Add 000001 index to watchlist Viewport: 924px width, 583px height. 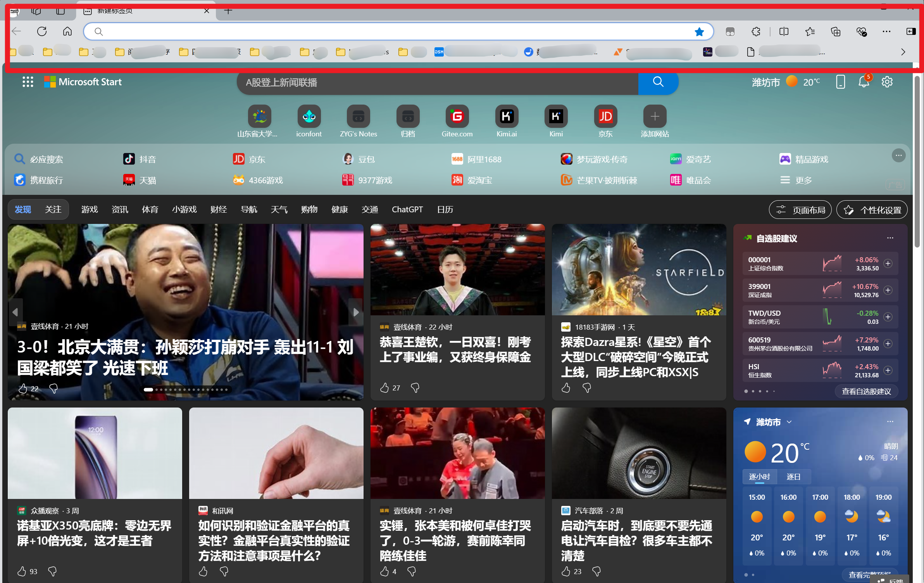click(x=888, y=263)
